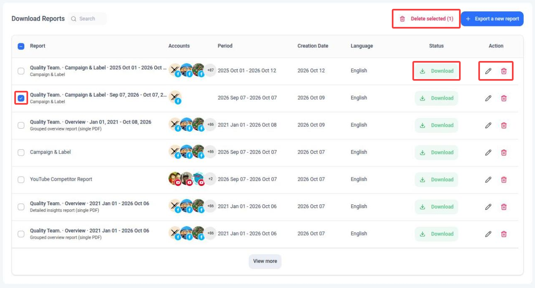Click period 2025 Oct 01 - 2026 Oct 12

(247, 71)
